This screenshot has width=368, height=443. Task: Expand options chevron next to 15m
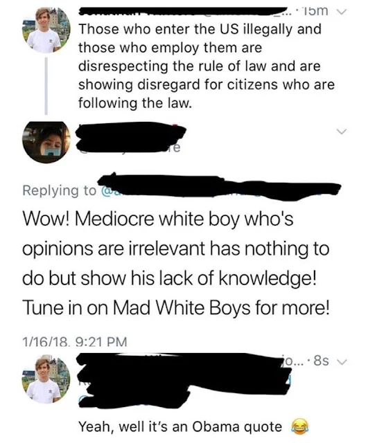point(341,12)
